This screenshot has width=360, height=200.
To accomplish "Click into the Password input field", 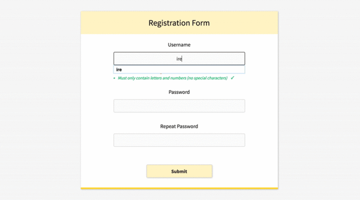I will (179, 106).
